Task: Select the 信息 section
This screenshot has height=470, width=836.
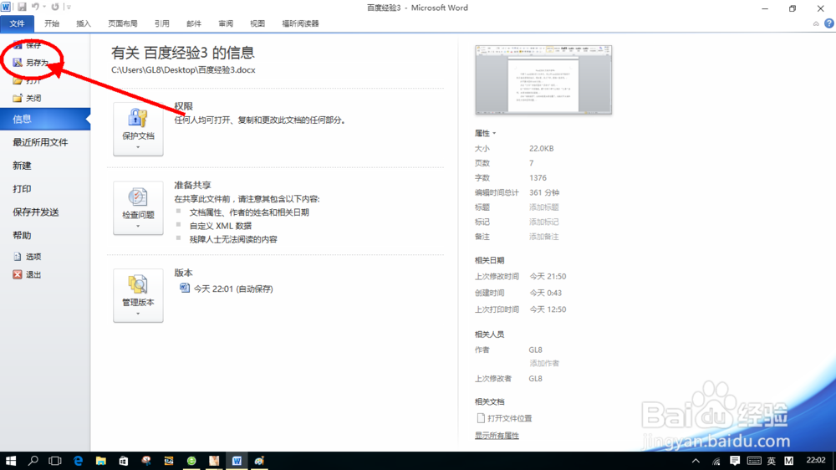Action: coord(45,119)
